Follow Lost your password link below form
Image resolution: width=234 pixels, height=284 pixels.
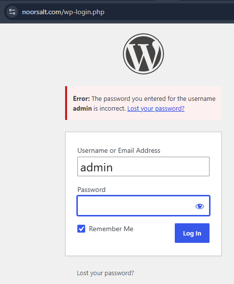coord(105,273)
